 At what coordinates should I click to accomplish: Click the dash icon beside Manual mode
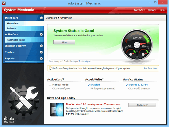(x=50, y=85)
